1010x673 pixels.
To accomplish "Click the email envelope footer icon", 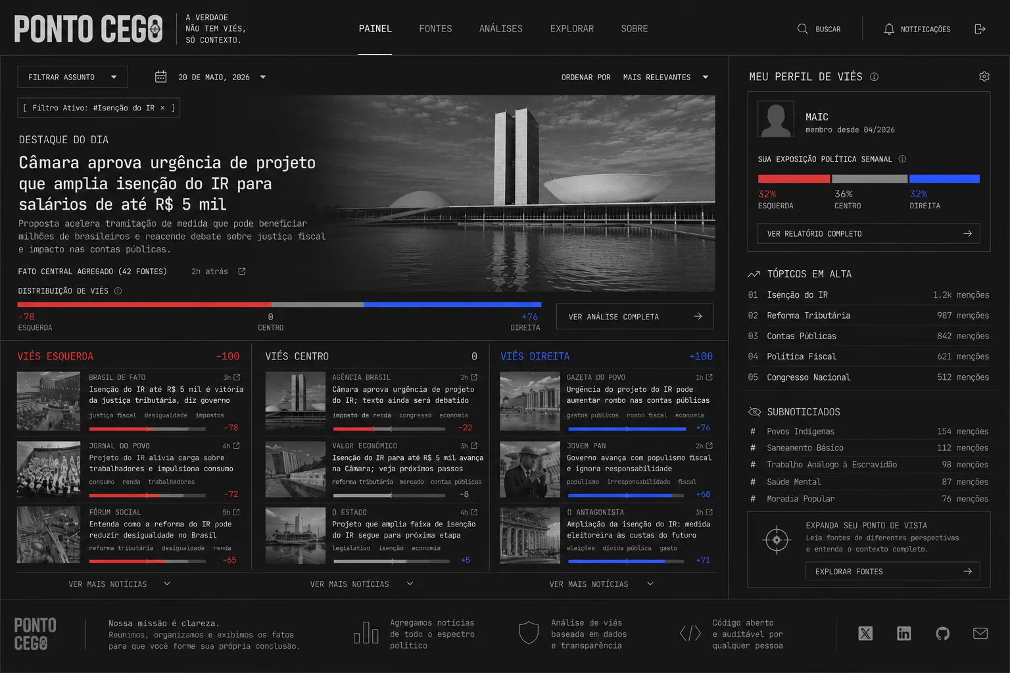I will coord(980,633).
